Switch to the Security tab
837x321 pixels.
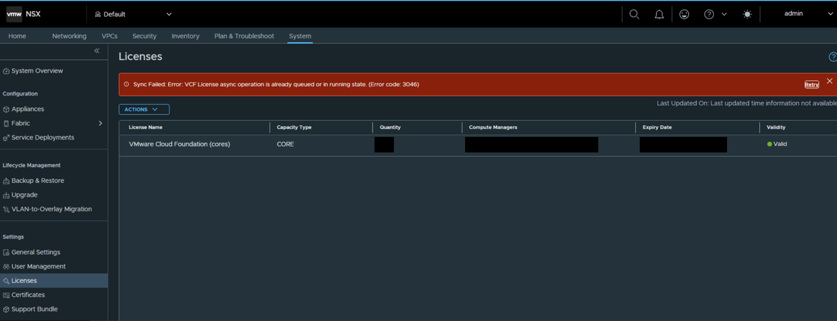144,36
